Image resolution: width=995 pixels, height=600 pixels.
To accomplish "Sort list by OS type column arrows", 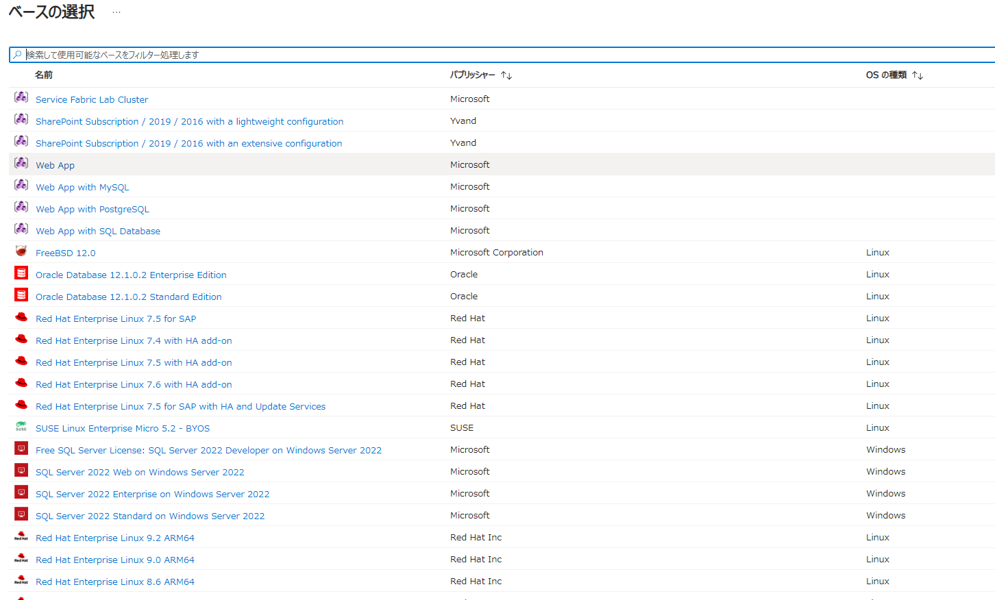I will (x=918, y=75).
